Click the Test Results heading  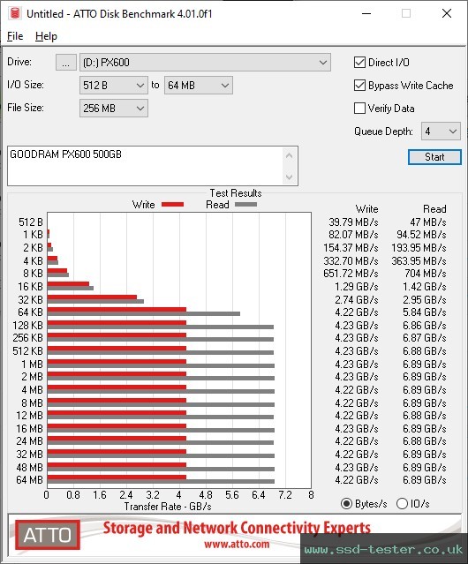coord(236,193)
